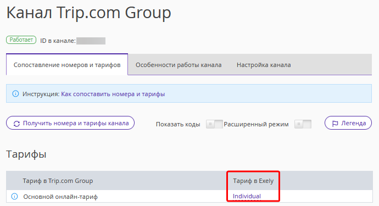
Task: Click the Тарифы section heading
Action: coord(26,154)
